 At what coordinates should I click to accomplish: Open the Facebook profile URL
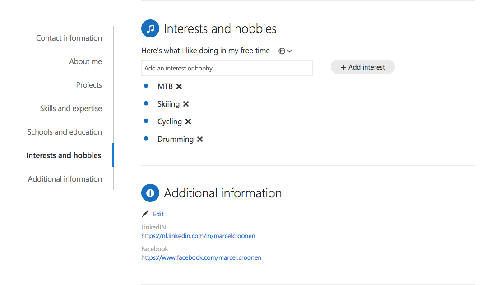pos(201,257)
